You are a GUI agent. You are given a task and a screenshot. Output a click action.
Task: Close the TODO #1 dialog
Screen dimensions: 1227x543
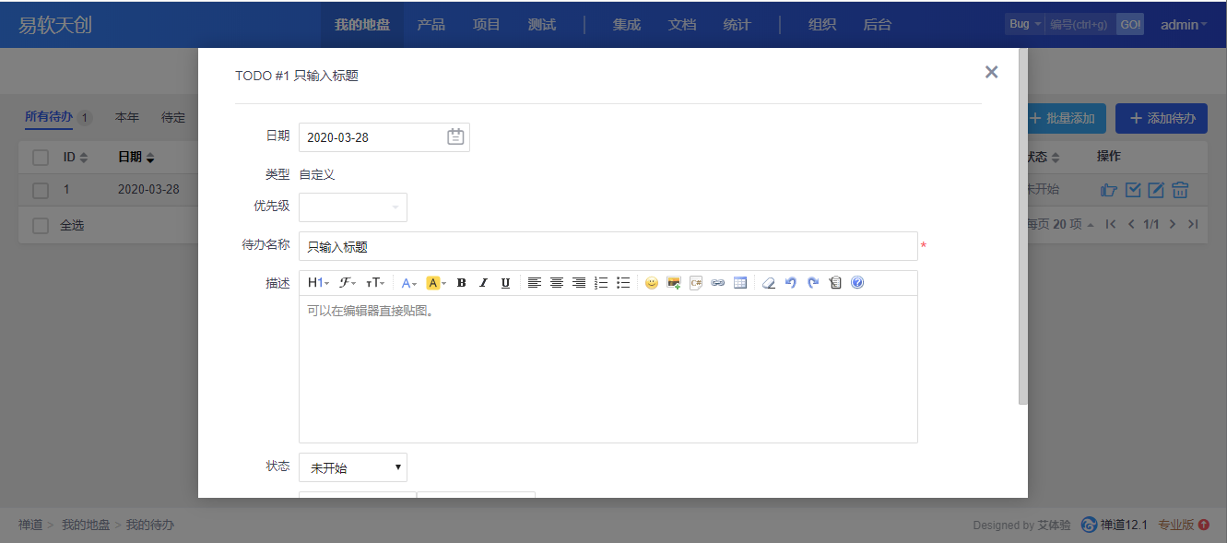pos(992,72)
